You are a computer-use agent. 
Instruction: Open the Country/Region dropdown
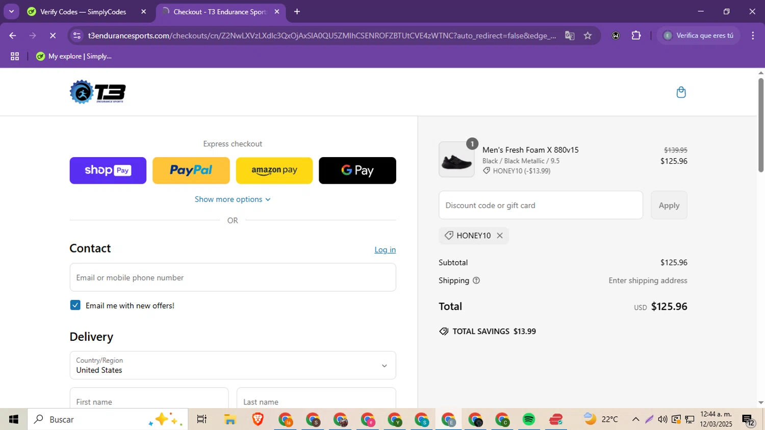tap(233, 365)
